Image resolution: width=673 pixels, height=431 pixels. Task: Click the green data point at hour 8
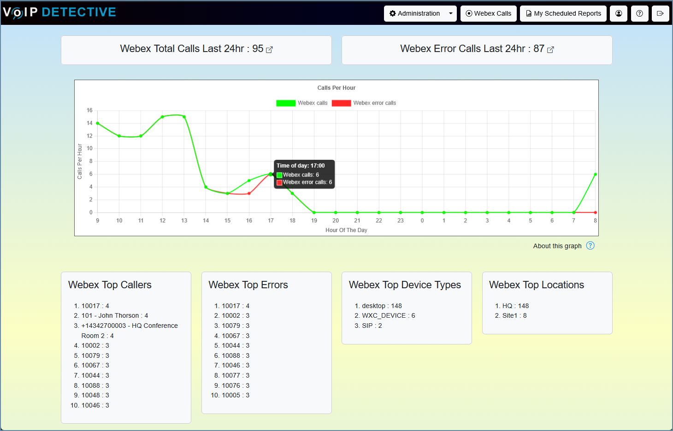coord(595,175)
